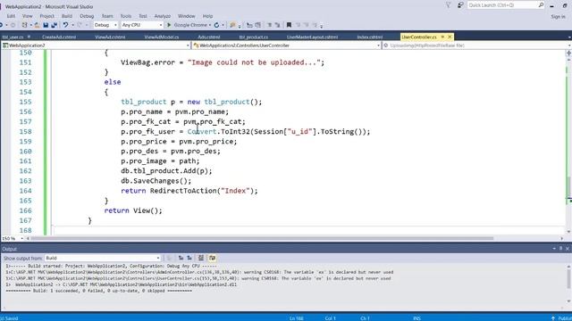The image size is (572, 321).
Task: Switch to the ViewAd.cshtml tab
Action: point(110,37)
